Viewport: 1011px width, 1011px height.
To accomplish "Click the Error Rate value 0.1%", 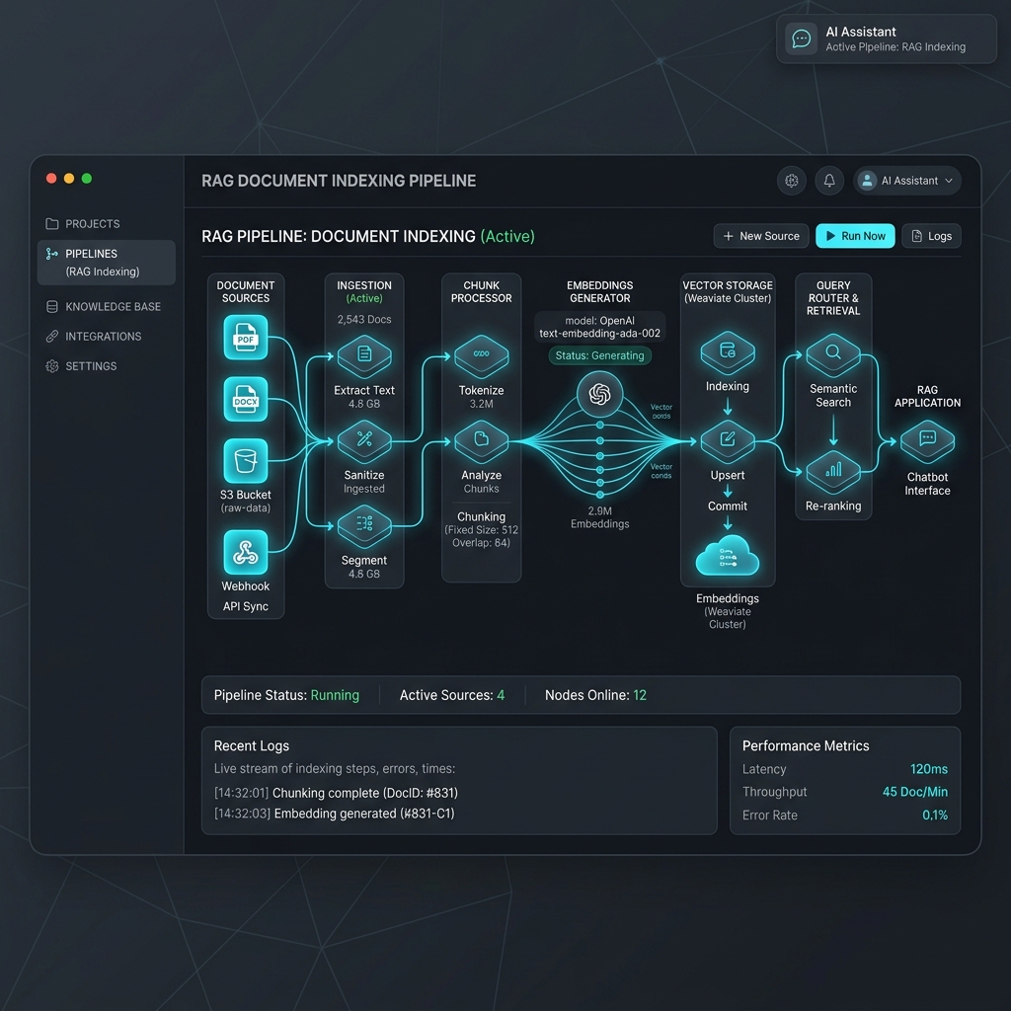I will tap(935, 815).
